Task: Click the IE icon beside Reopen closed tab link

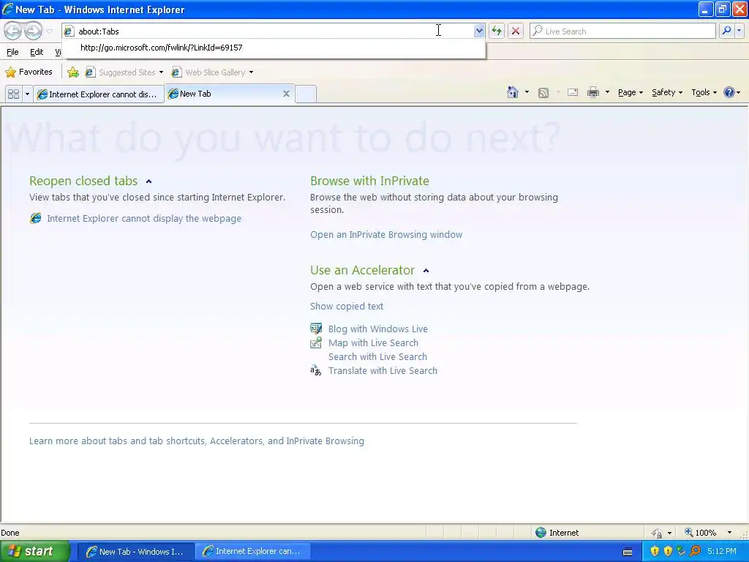Action: [35, 218]
